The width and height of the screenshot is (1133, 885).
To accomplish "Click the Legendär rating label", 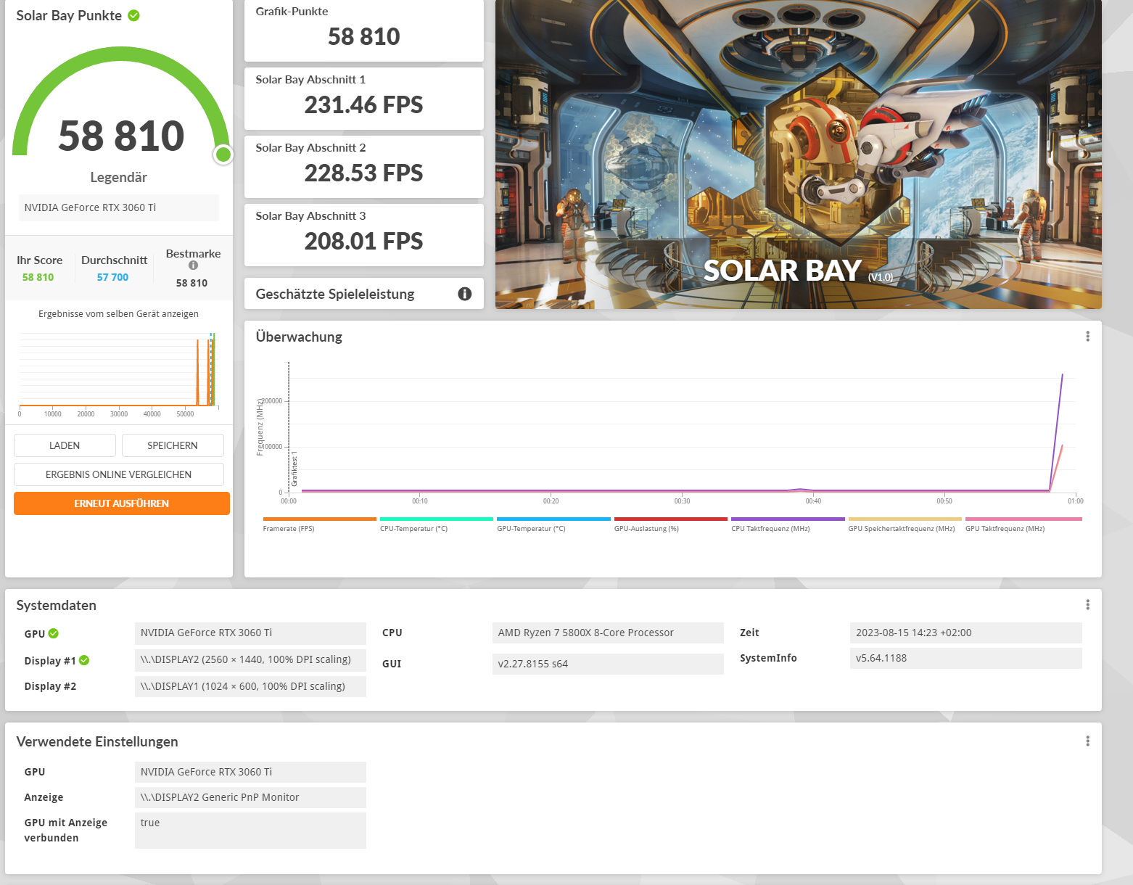I will [119, 178].
